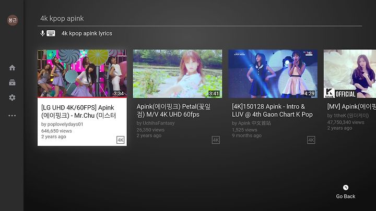Go to Home via sidebar icon
This screenshot has width=376, height=211.
tap(12, 68)
